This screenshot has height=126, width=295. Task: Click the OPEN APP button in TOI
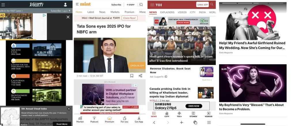(203, 5)
